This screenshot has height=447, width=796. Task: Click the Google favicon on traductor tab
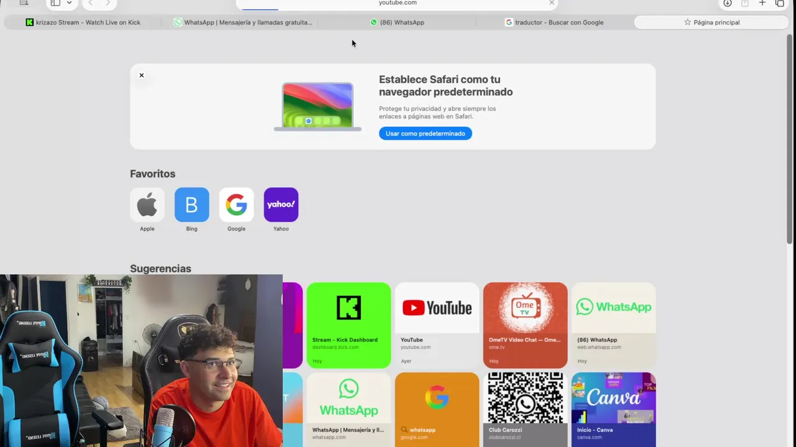(509, 22)
